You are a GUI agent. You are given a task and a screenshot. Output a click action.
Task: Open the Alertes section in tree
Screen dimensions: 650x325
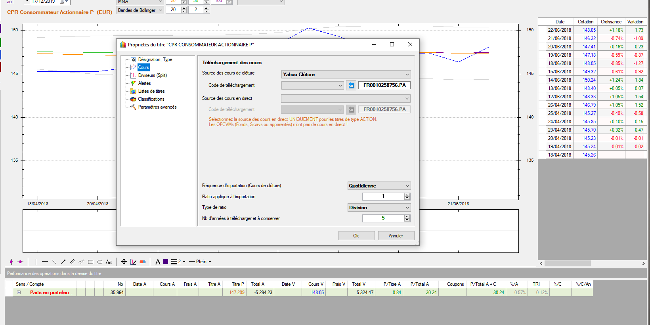(x=144, y=83)
